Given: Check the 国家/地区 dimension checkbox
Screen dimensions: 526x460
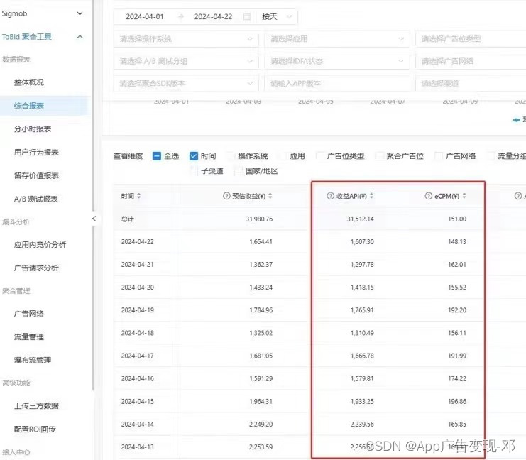Looking at the screenshot, I should (239, 171).
